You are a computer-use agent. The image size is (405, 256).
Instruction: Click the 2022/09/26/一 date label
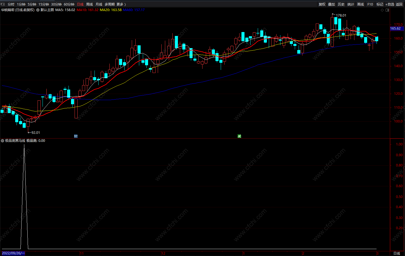[x=13, y=253]
